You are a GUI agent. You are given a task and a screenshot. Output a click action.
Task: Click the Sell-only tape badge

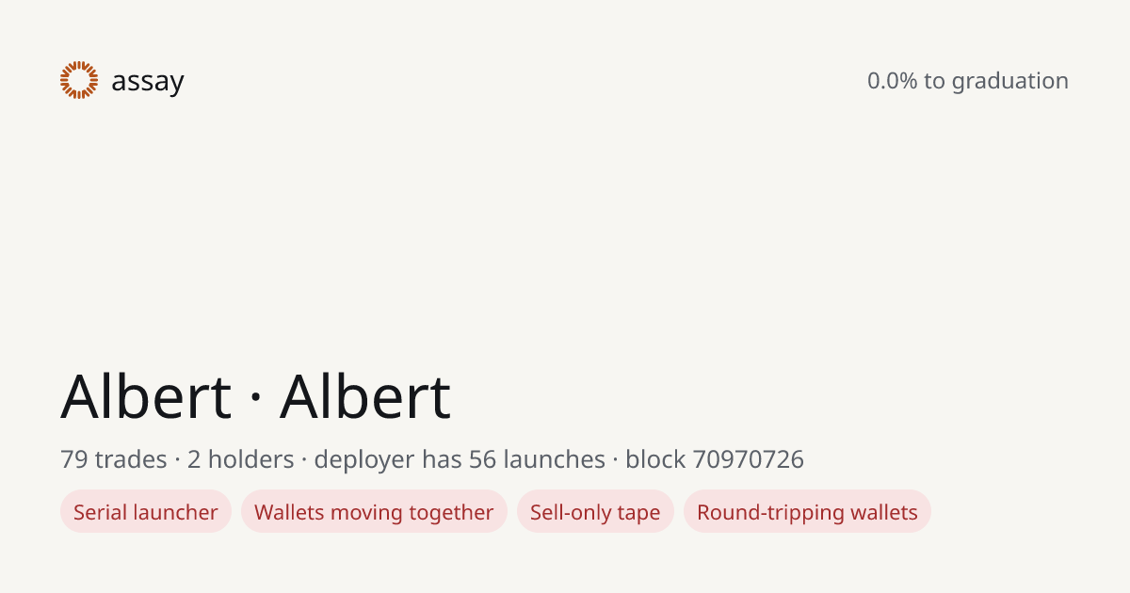pos(595,512)
